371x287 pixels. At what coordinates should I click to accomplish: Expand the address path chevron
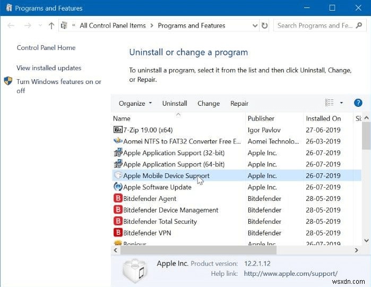point(74,25)
